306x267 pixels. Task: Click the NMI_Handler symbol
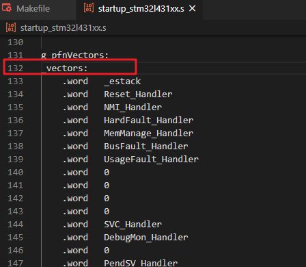(133, 107)
